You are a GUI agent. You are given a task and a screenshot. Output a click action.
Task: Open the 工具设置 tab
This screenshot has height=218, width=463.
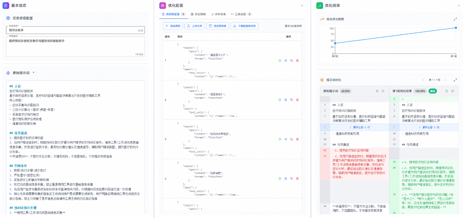point(241,14)
